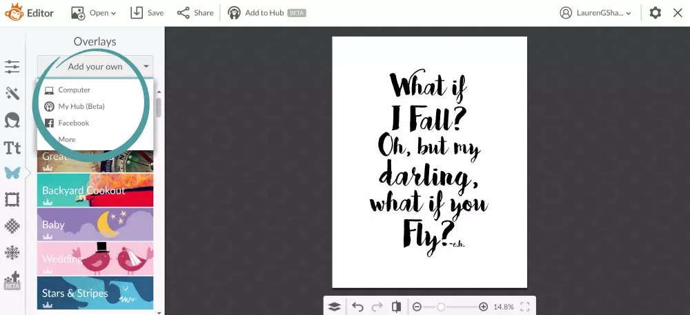Open the Frames tab in sidebar
The image size is (690, 315).
click(12, 200)
